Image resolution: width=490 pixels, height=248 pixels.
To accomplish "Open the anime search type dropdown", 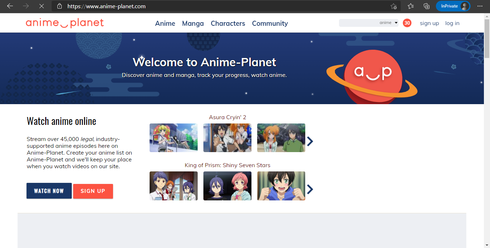I will click(x=389, y=23).
